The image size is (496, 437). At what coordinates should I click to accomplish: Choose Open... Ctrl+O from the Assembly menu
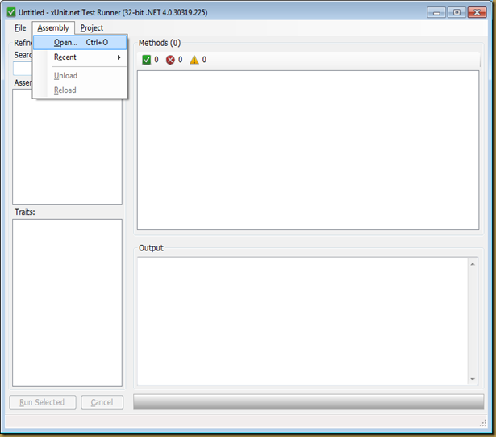point(80,43)
